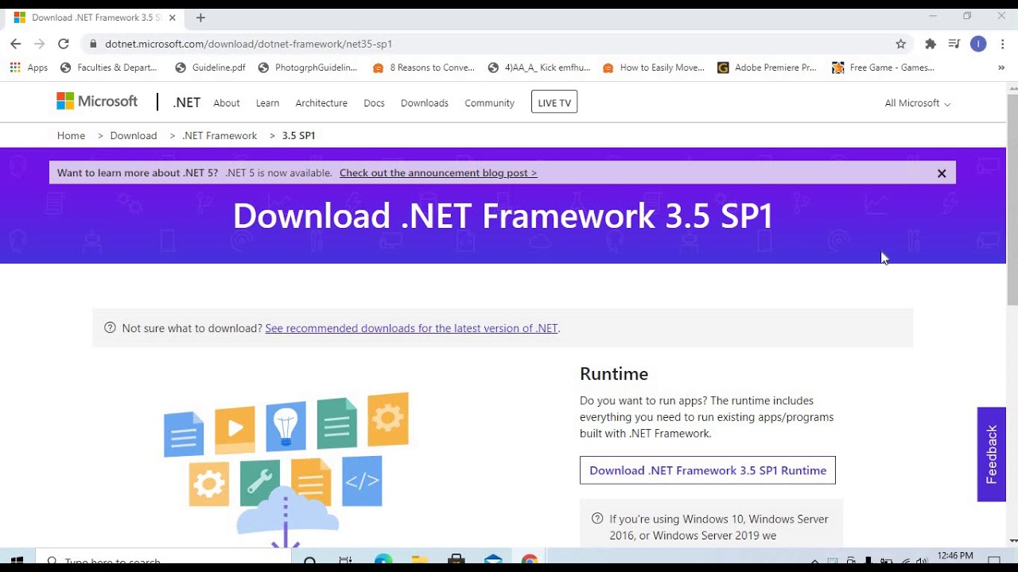Viewport: 1018px width, 572px height.
Task: Open the Adobe Premiere Pr... bookmark
Action: coord(767,68)
